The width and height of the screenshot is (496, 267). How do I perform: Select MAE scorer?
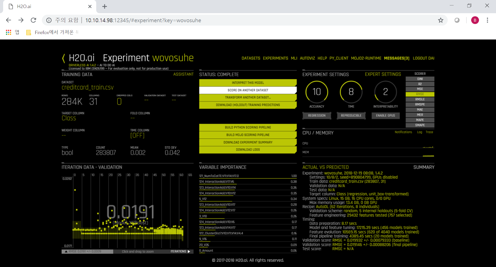420,110
